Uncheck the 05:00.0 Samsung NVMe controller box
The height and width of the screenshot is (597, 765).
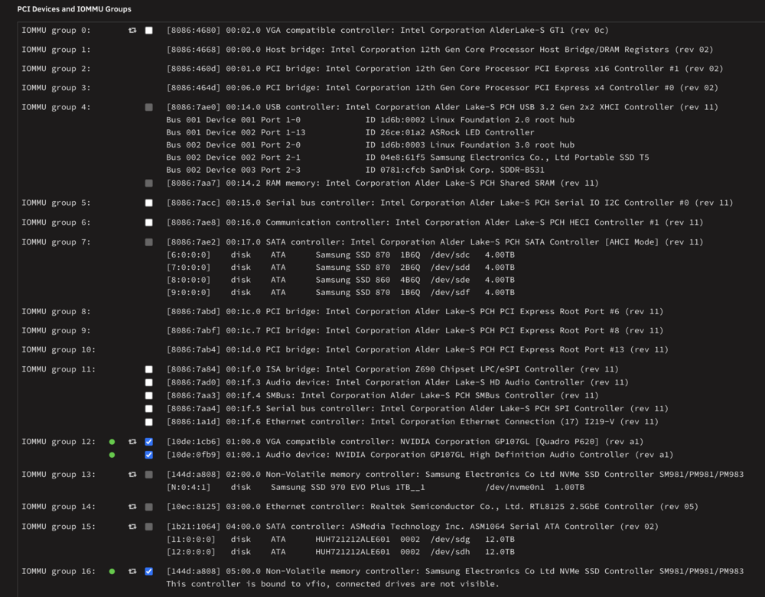[x=149, y=571]
